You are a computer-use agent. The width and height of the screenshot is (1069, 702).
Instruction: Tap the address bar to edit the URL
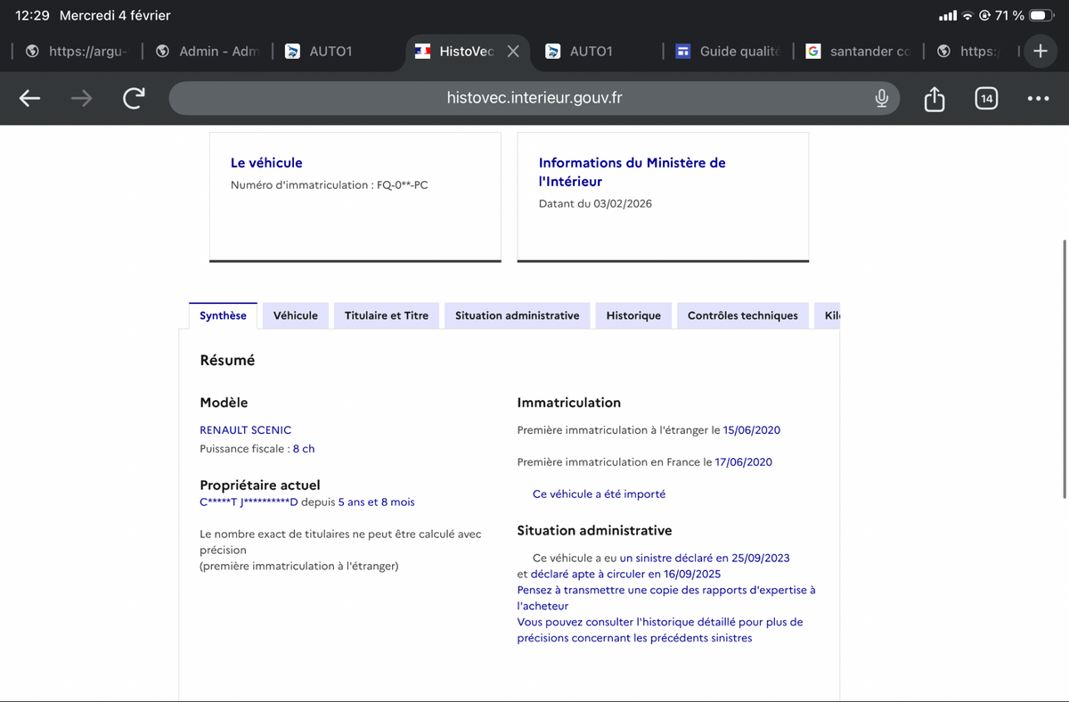pos(534,98)
